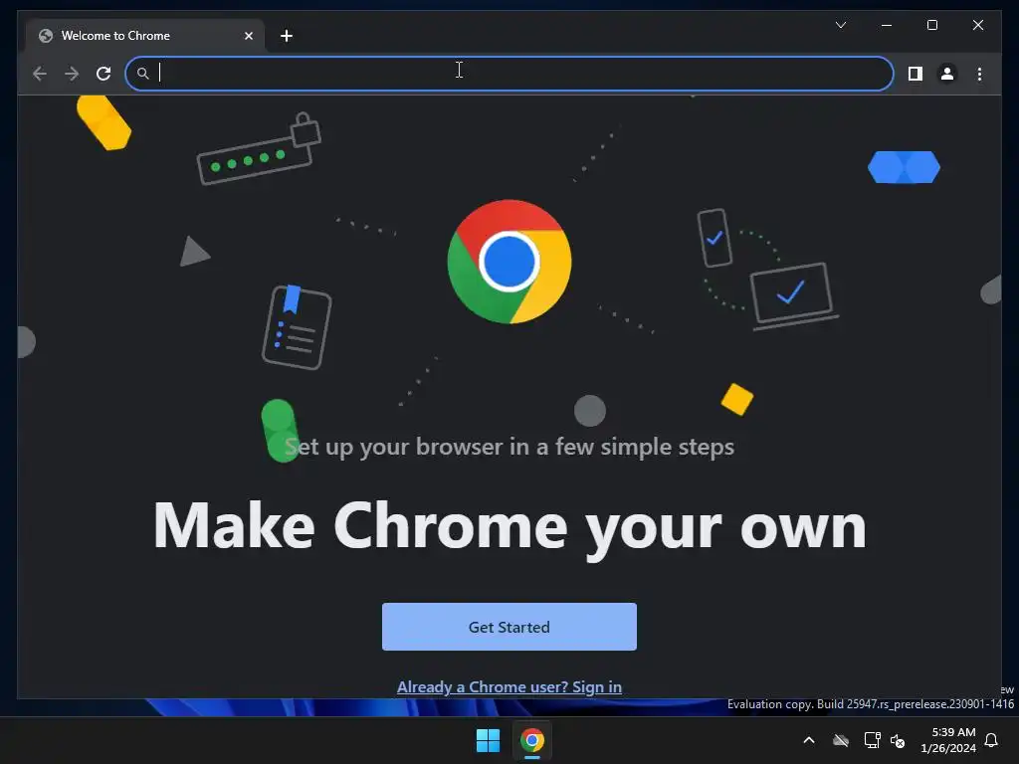Go forward using the forward arrow
The height and width of the screenshot is (764, 1019).
(72, 74)
